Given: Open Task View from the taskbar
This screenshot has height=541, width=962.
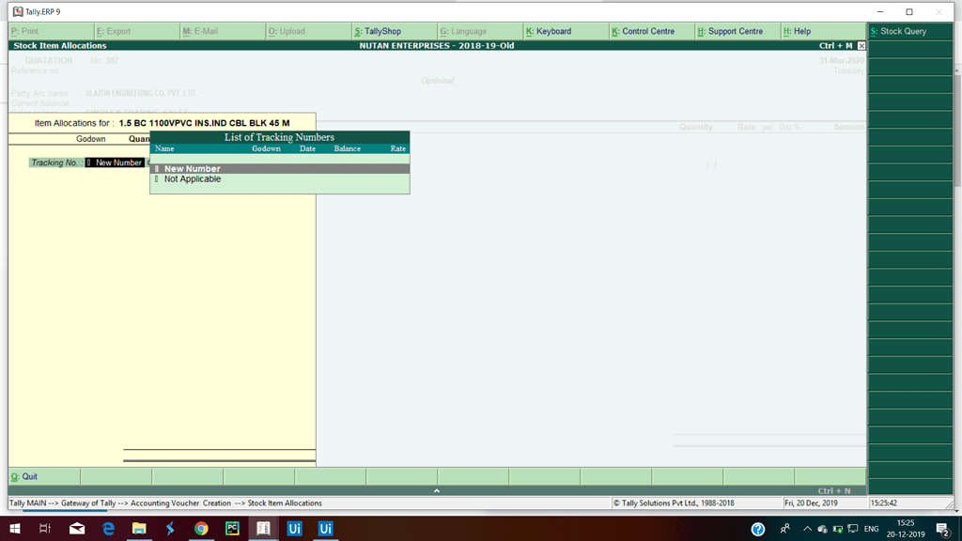Looking at the screenshot, I should (x=45, y=528).
